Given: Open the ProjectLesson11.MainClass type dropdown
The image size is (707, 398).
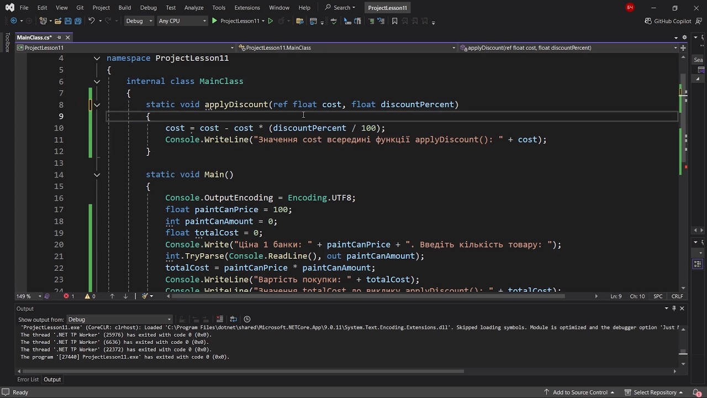Looking at the screenshot, I should pyautogui.click(x=347, y=48).
